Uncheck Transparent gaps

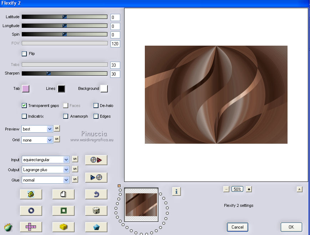(24, 106)
